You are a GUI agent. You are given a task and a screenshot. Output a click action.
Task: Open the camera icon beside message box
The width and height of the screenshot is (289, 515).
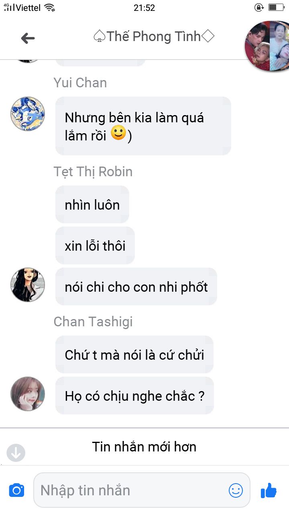(x=16, y=490)
